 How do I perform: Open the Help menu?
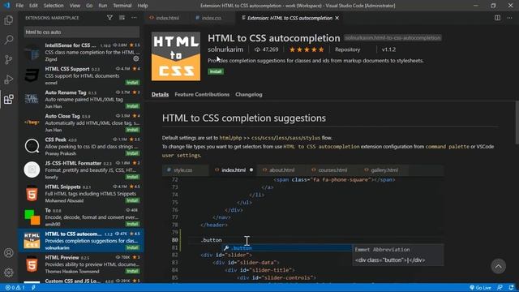[x=143, y=6]
